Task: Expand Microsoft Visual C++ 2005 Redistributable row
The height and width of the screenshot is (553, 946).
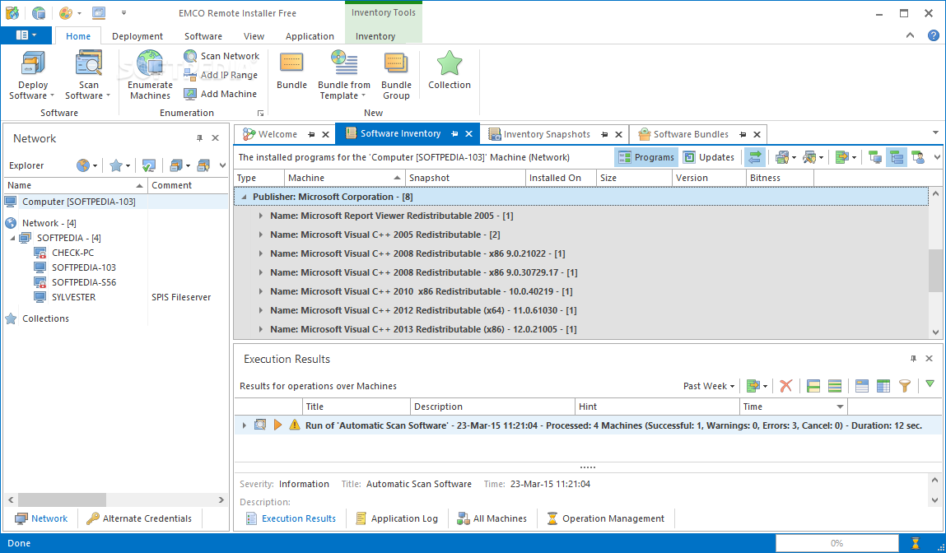Action: coord(261,235)
